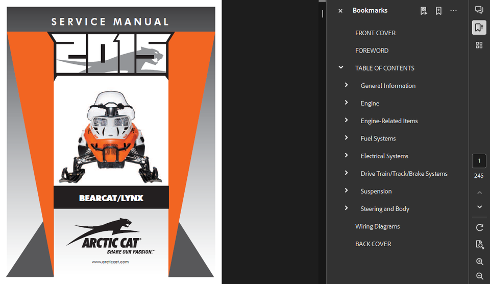
Task: Select Drive Train/Track/Brake Systems text
Action: coord(404,174)
